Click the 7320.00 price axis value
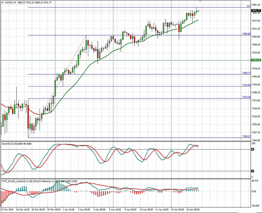The image size is (262, 213). 256,116
